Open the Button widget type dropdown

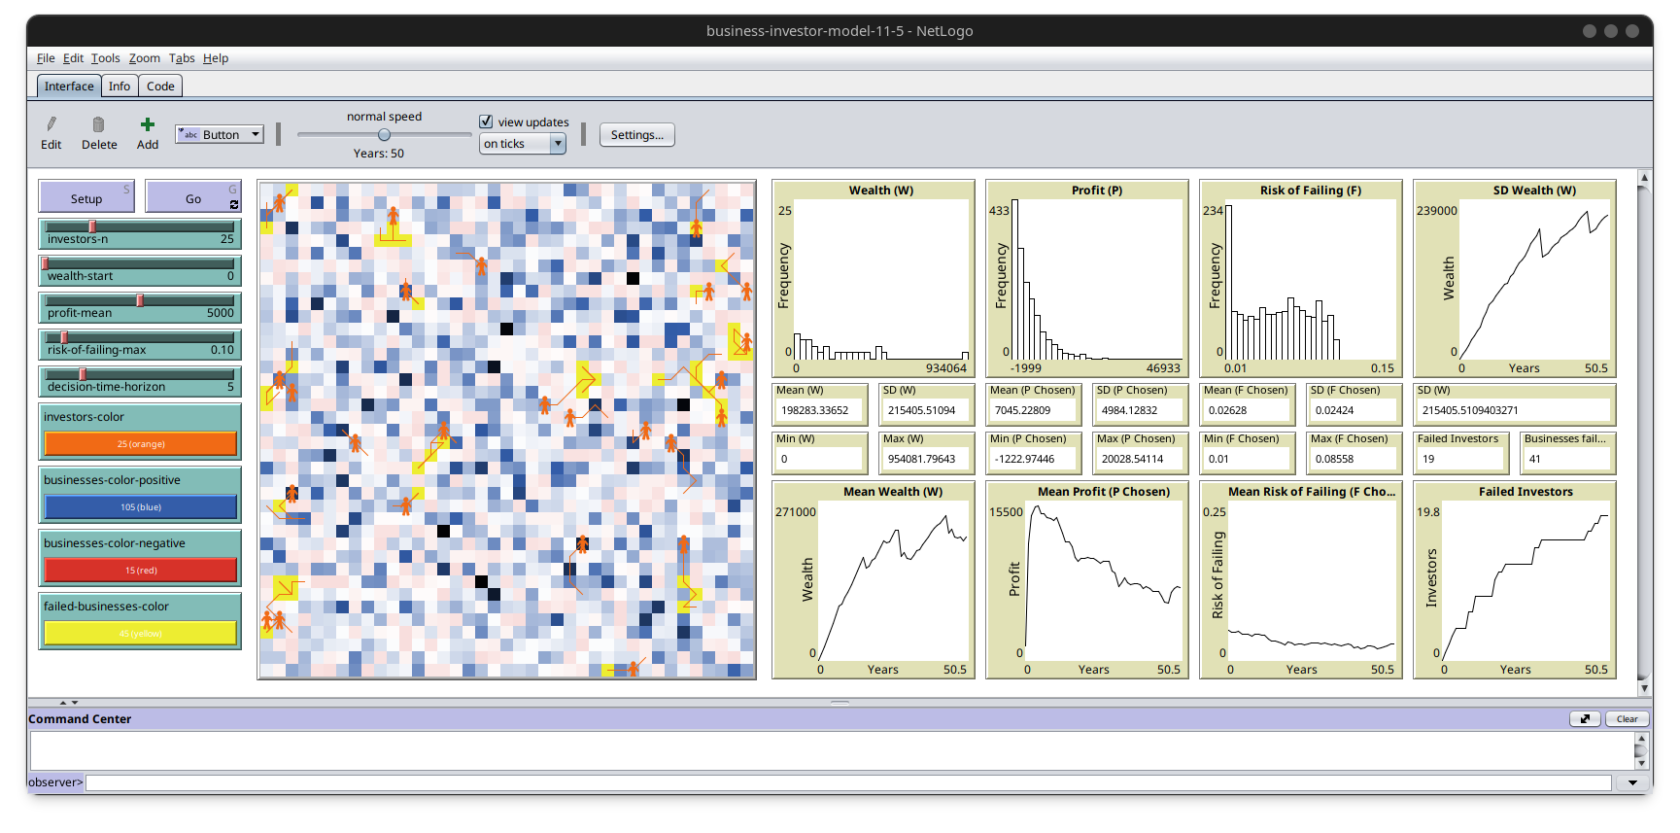220,135
